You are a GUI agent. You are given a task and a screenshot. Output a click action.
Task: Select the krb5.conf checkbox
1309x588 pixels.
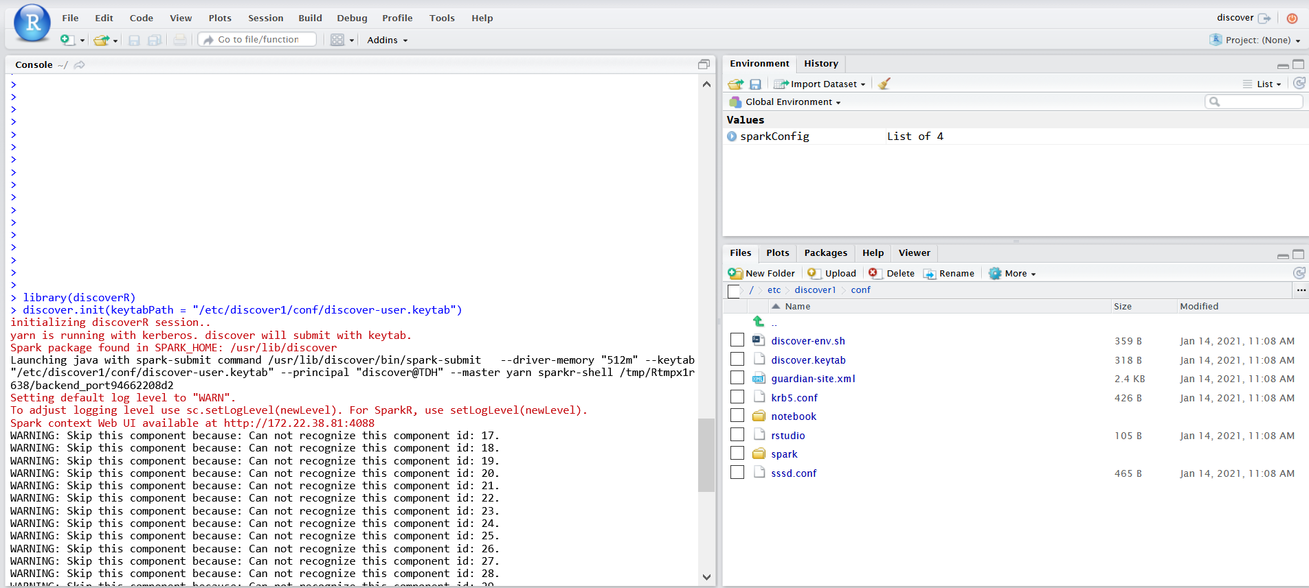click(x=737, y=397)
